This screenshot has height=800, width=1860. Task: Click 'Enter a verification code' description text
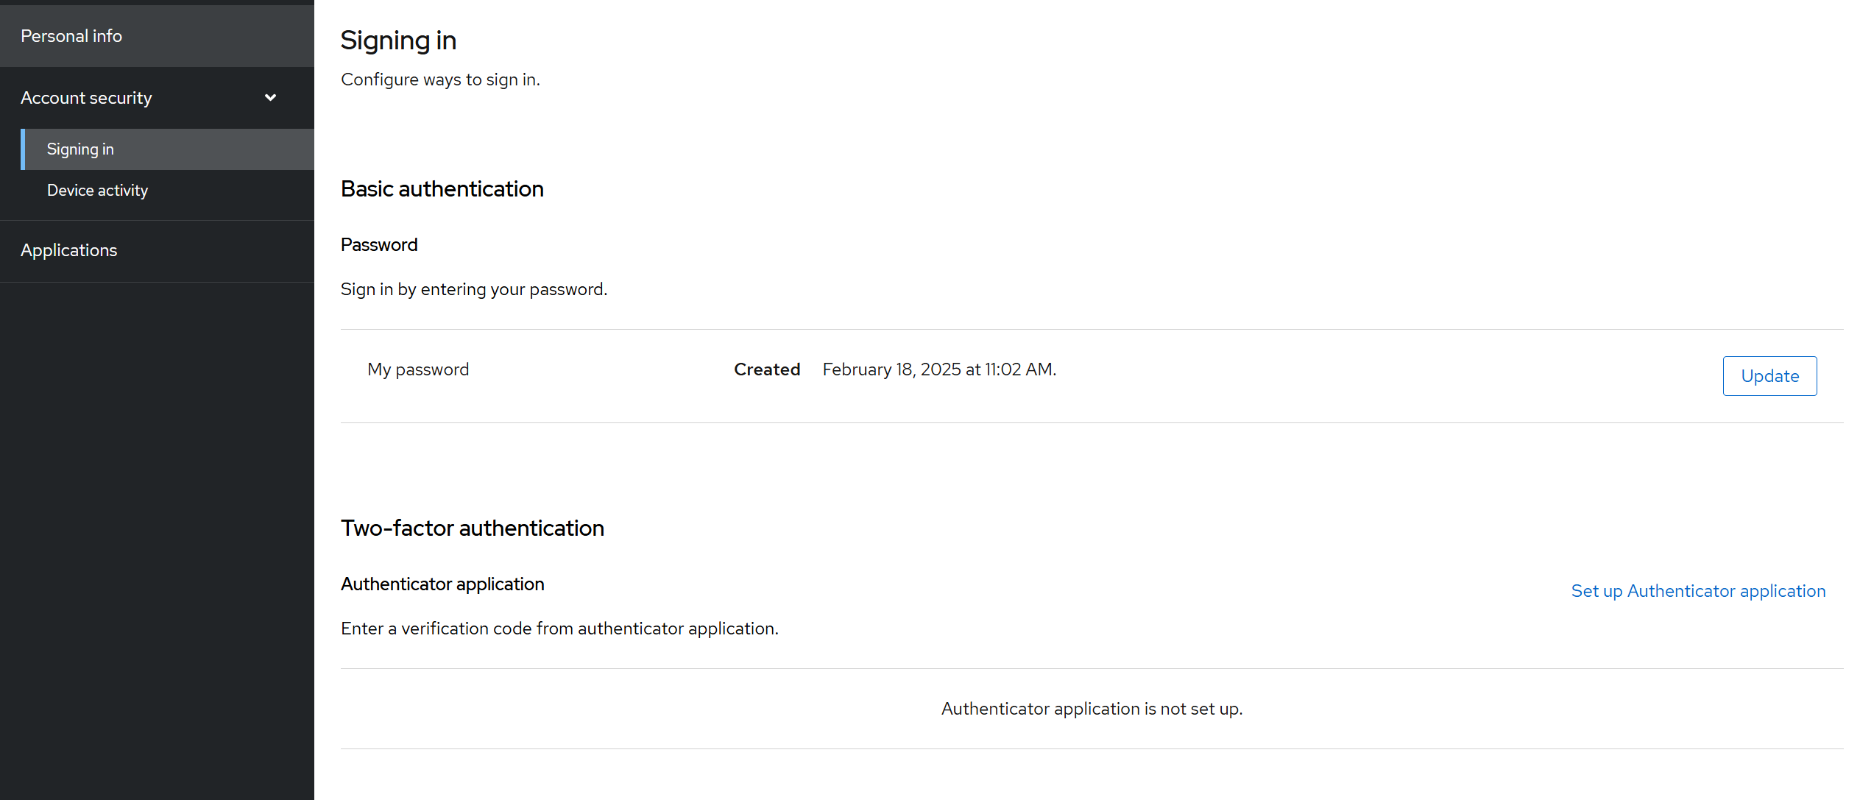pyautogui.click(x=559, y=629)
